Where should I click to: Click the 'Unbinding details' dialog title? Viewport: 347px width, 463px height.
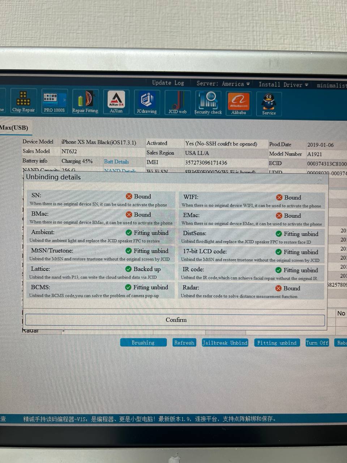point(53,177)
